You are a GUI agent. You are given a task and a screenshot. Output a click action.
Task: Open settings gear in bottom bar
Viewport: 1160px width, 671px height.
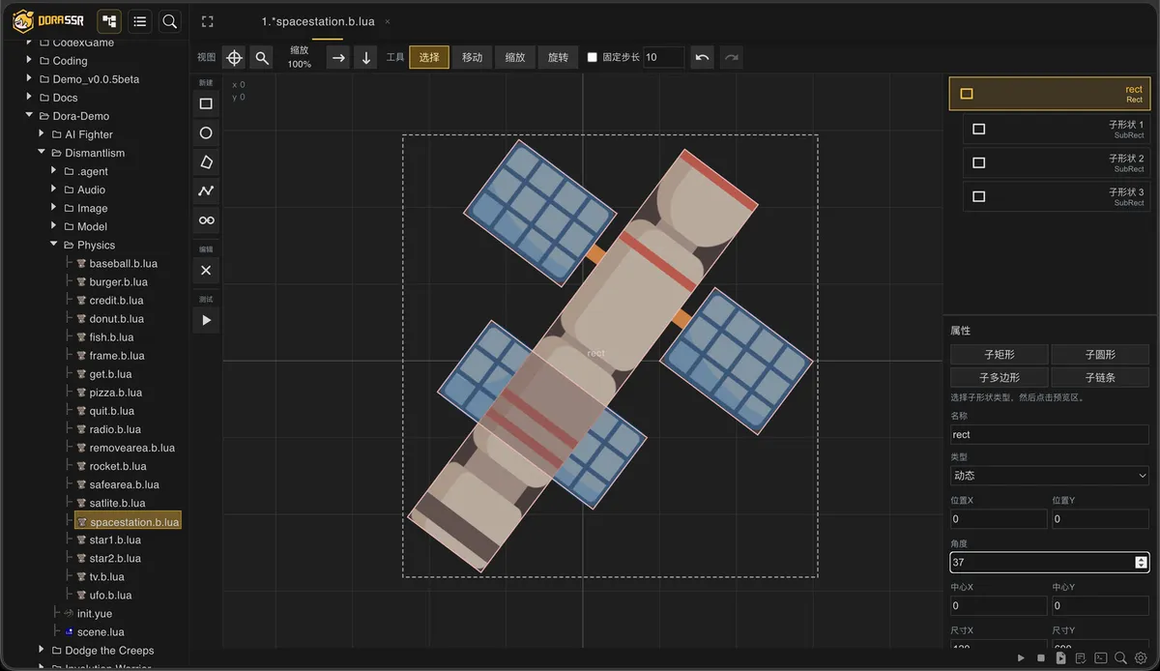tap(1141, 658)
